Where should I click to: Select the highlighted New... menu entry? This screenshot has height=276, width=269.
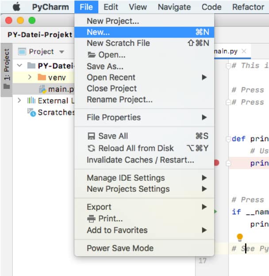tap(144, 32)
